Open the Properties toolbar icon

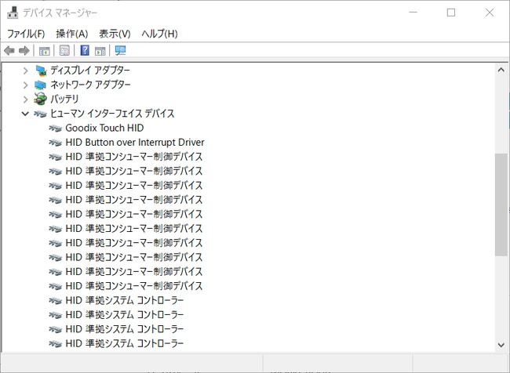[x=64, y=51]
